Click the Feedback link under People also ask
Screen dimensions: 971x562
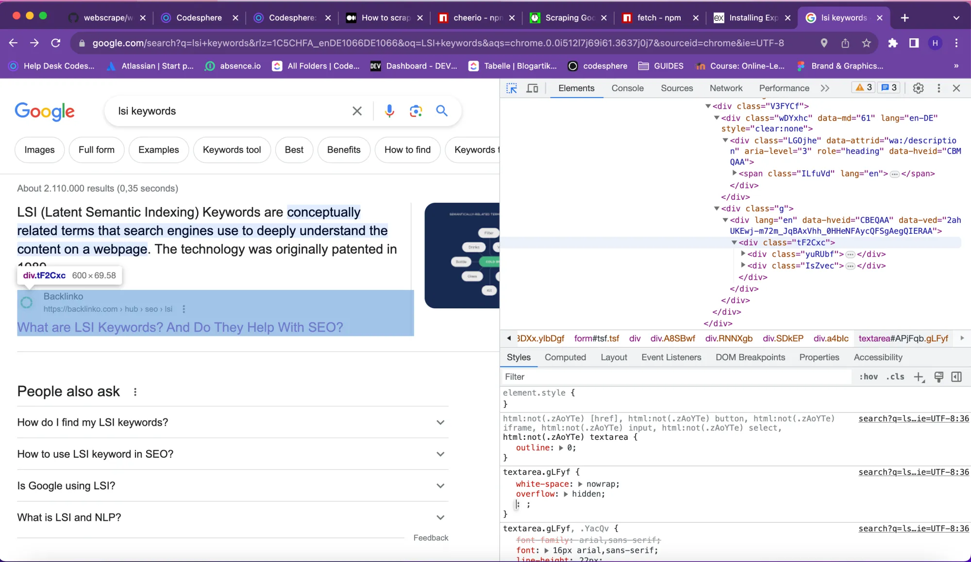pos(430,537)
